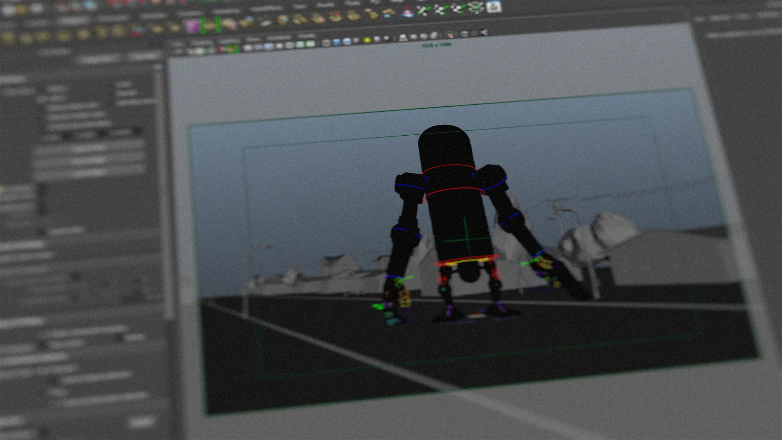Click the green ring-shaped shelf icon
The height and width of the screenshot is (440, 782).
click(475, 8)
